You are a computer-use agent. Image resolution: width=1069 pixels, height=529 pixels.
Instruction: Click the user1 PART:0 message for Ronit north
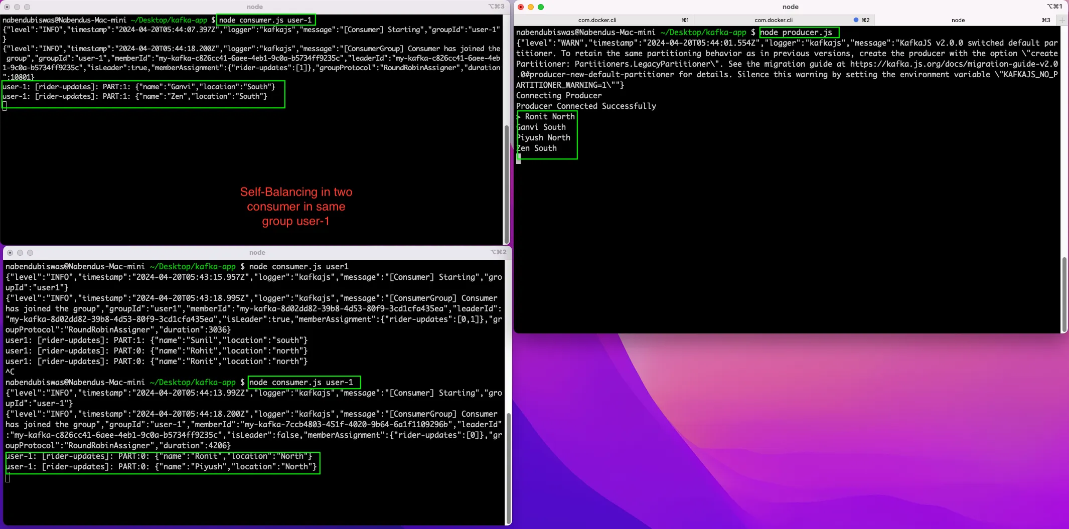point(157,362)
